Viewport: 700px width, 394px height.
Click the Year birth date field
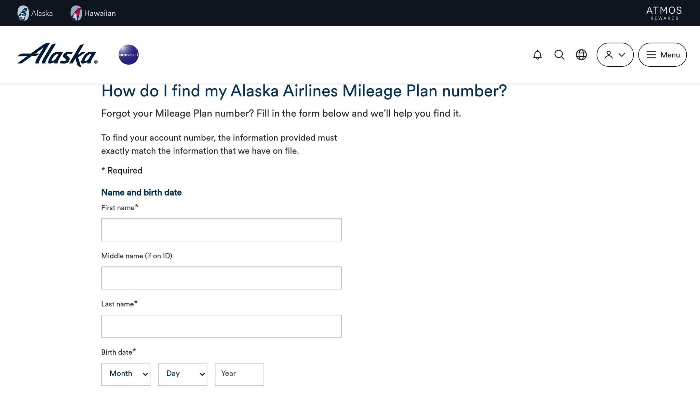click(x=239, y=374)
